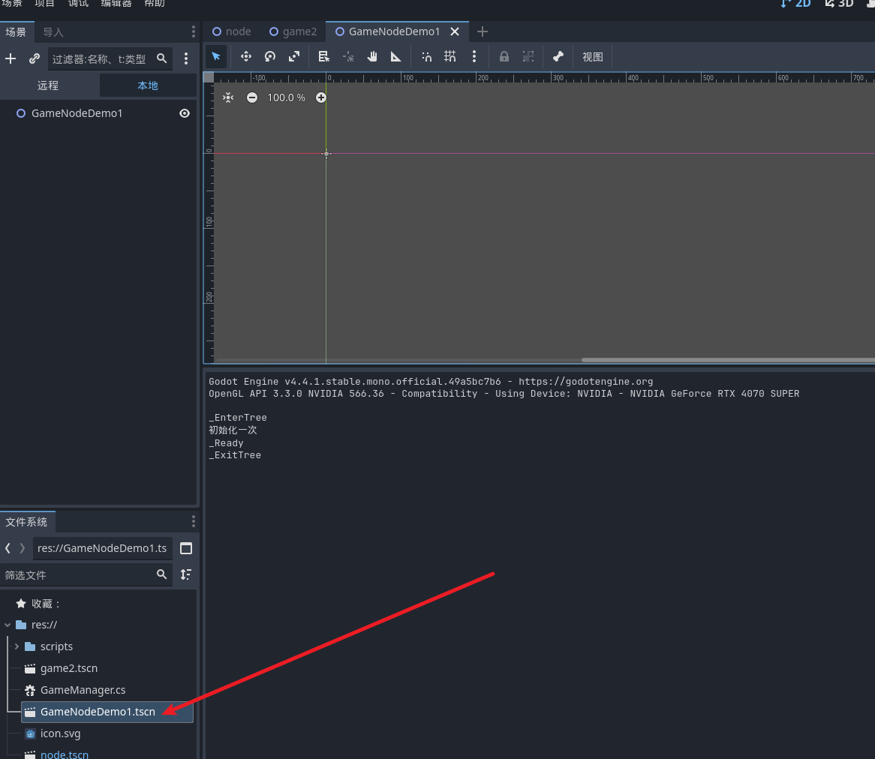875x759 pixels.
Task: Select the Select Mode arrow tool
Action: (216, 56)
